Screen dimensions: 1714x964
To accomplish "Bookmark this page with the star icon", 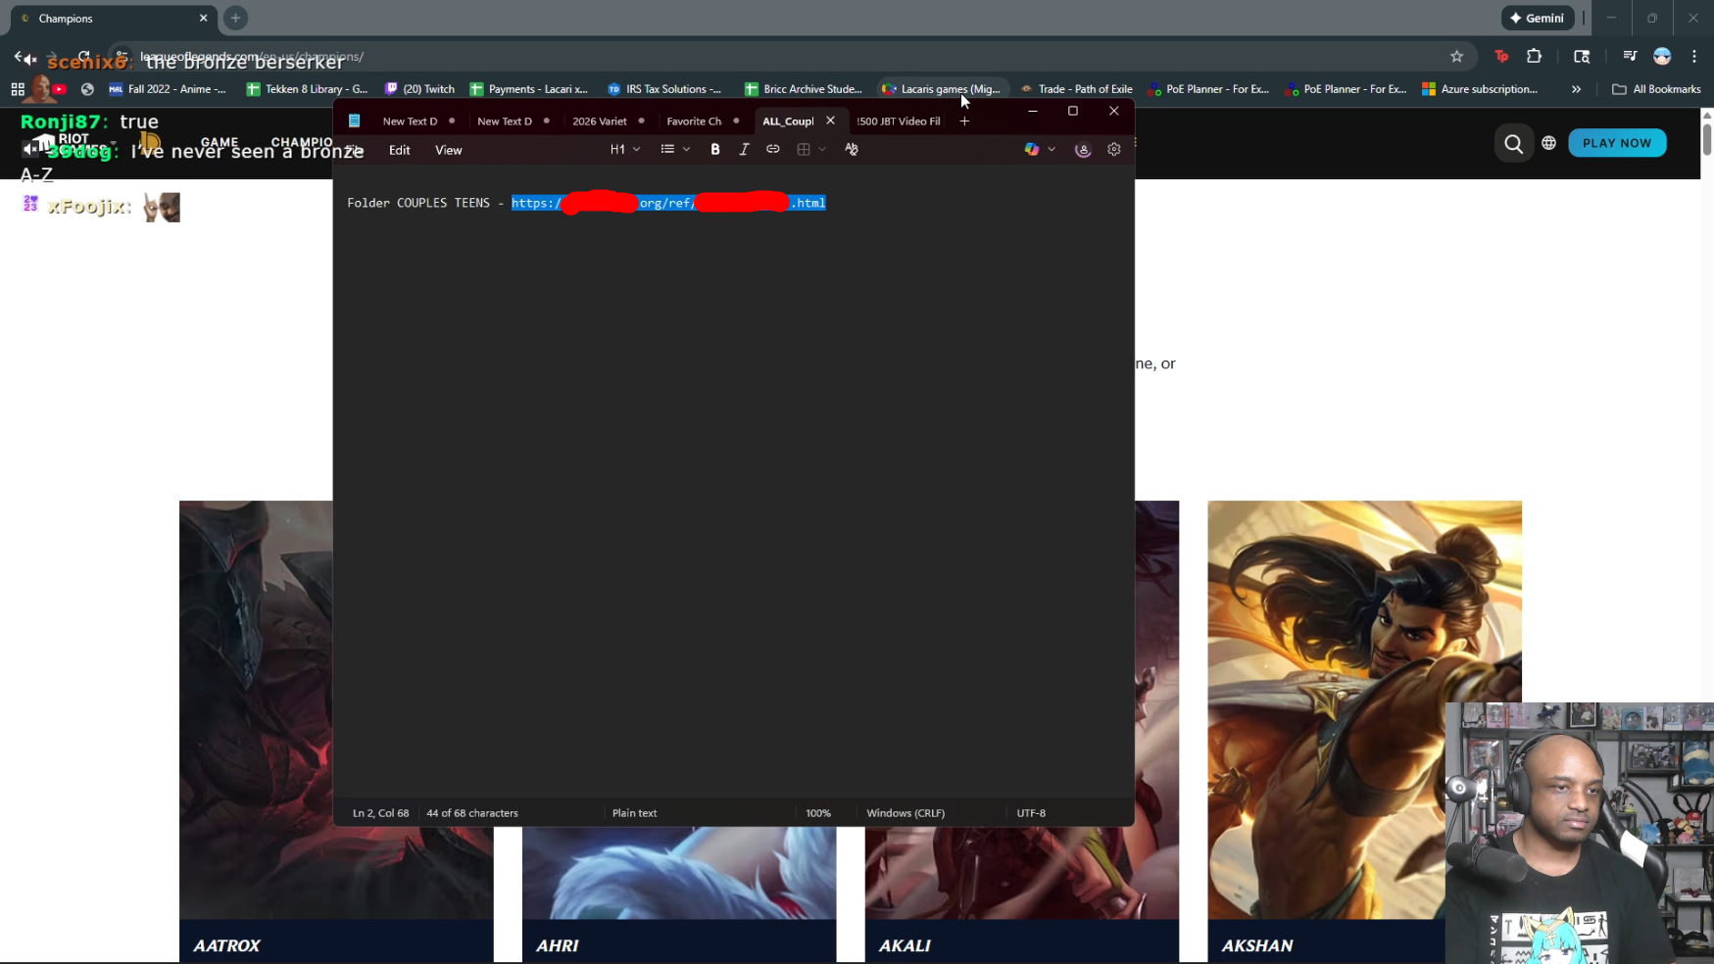I will (x=1457, y=57).
